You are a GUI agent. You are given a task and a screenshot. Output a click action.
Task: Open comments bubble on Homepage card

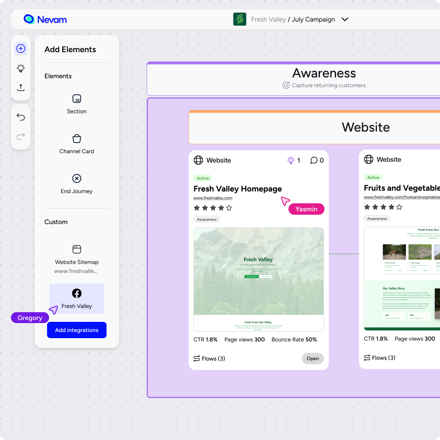(314, 160)
